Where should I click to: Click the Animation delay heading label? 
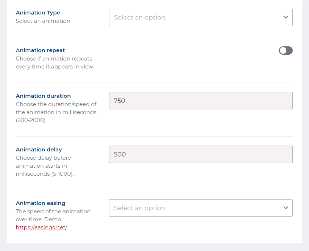click(39, 150)
